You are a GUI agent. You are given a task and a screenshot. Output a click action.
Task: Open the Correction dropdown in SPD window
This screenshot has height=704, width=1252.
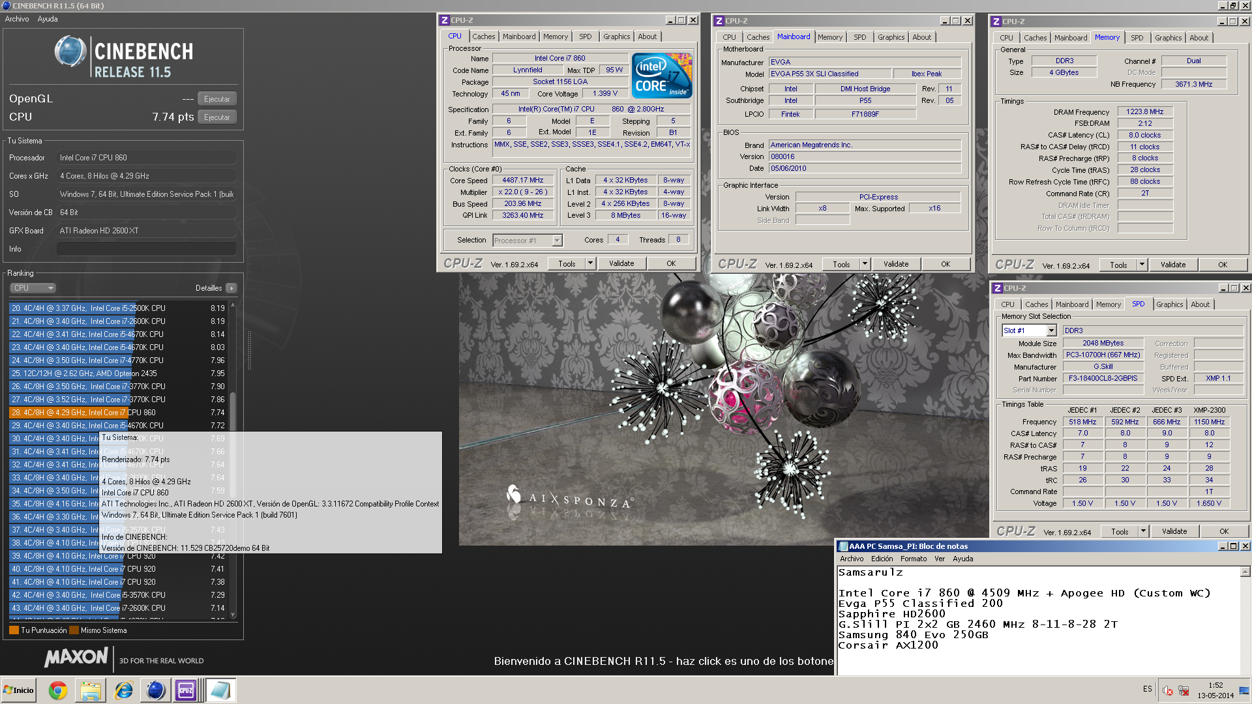click(1217, 344)
